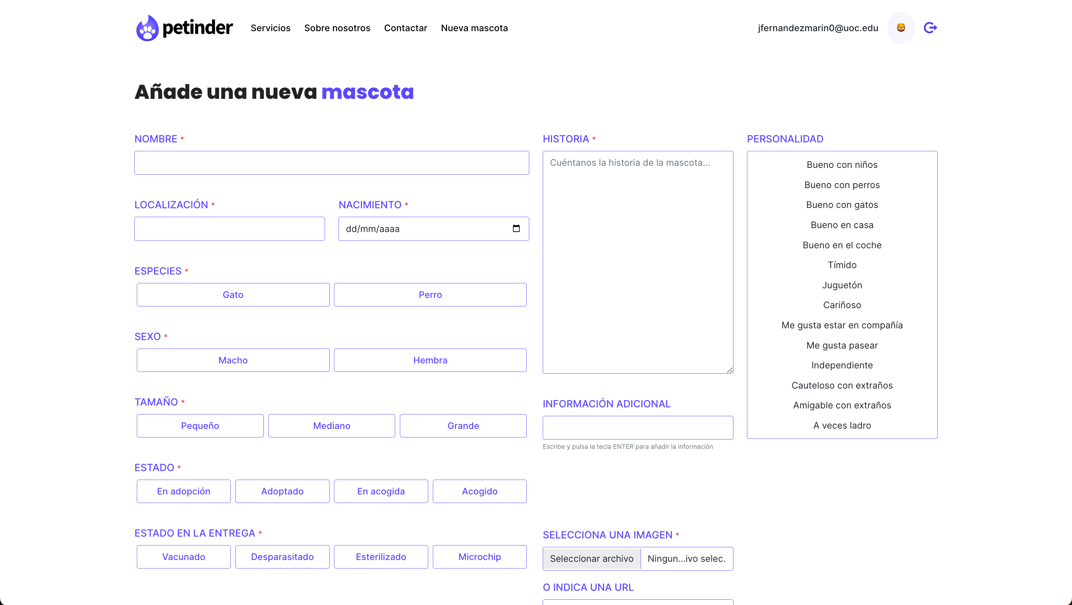Viewport: 1072px width, 605px height.
Task: Select Hembra as sex
Action: tap(430, 360)
